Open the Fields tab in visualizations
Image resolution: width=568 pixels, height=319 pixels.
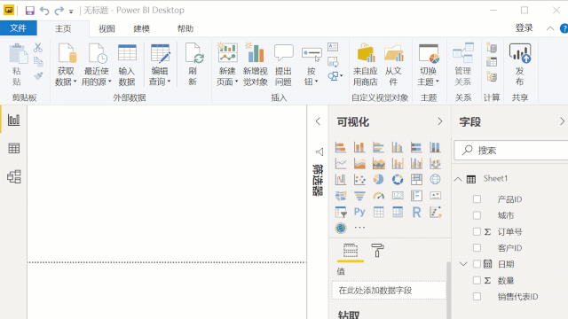click(351, 250)
